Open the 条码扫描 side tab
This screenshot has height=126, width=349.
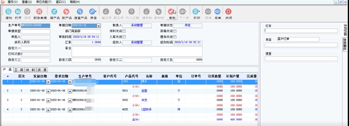(345, 29)
